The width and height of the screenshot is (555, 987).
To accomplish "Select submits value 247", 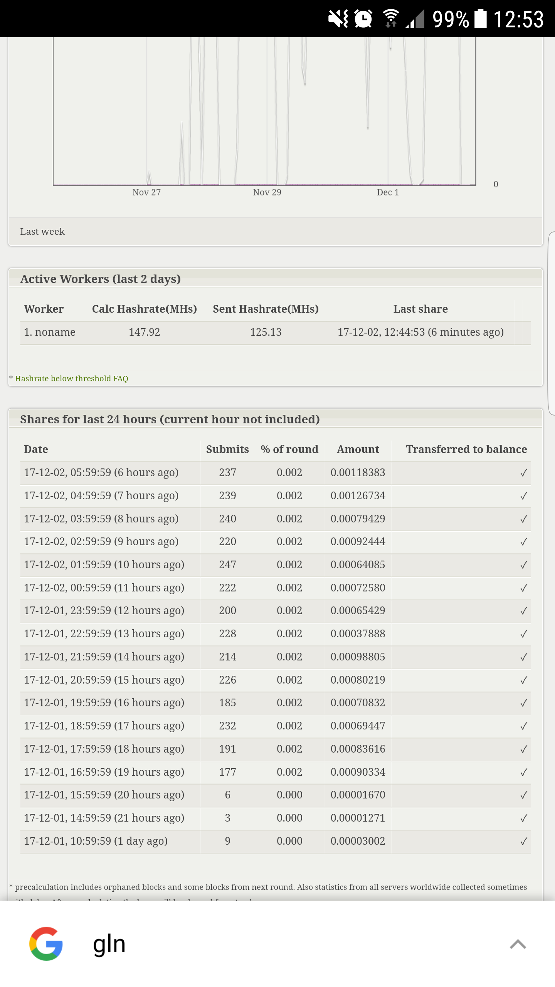I will pos(227,565).
